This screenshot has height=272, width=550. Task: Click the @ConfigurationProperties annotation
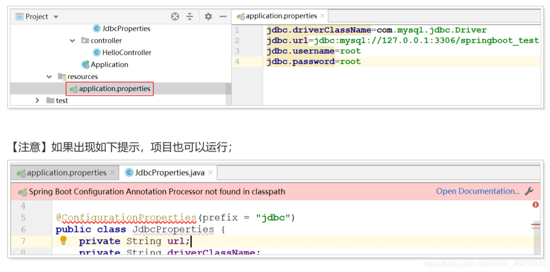(x=126, y=218)
